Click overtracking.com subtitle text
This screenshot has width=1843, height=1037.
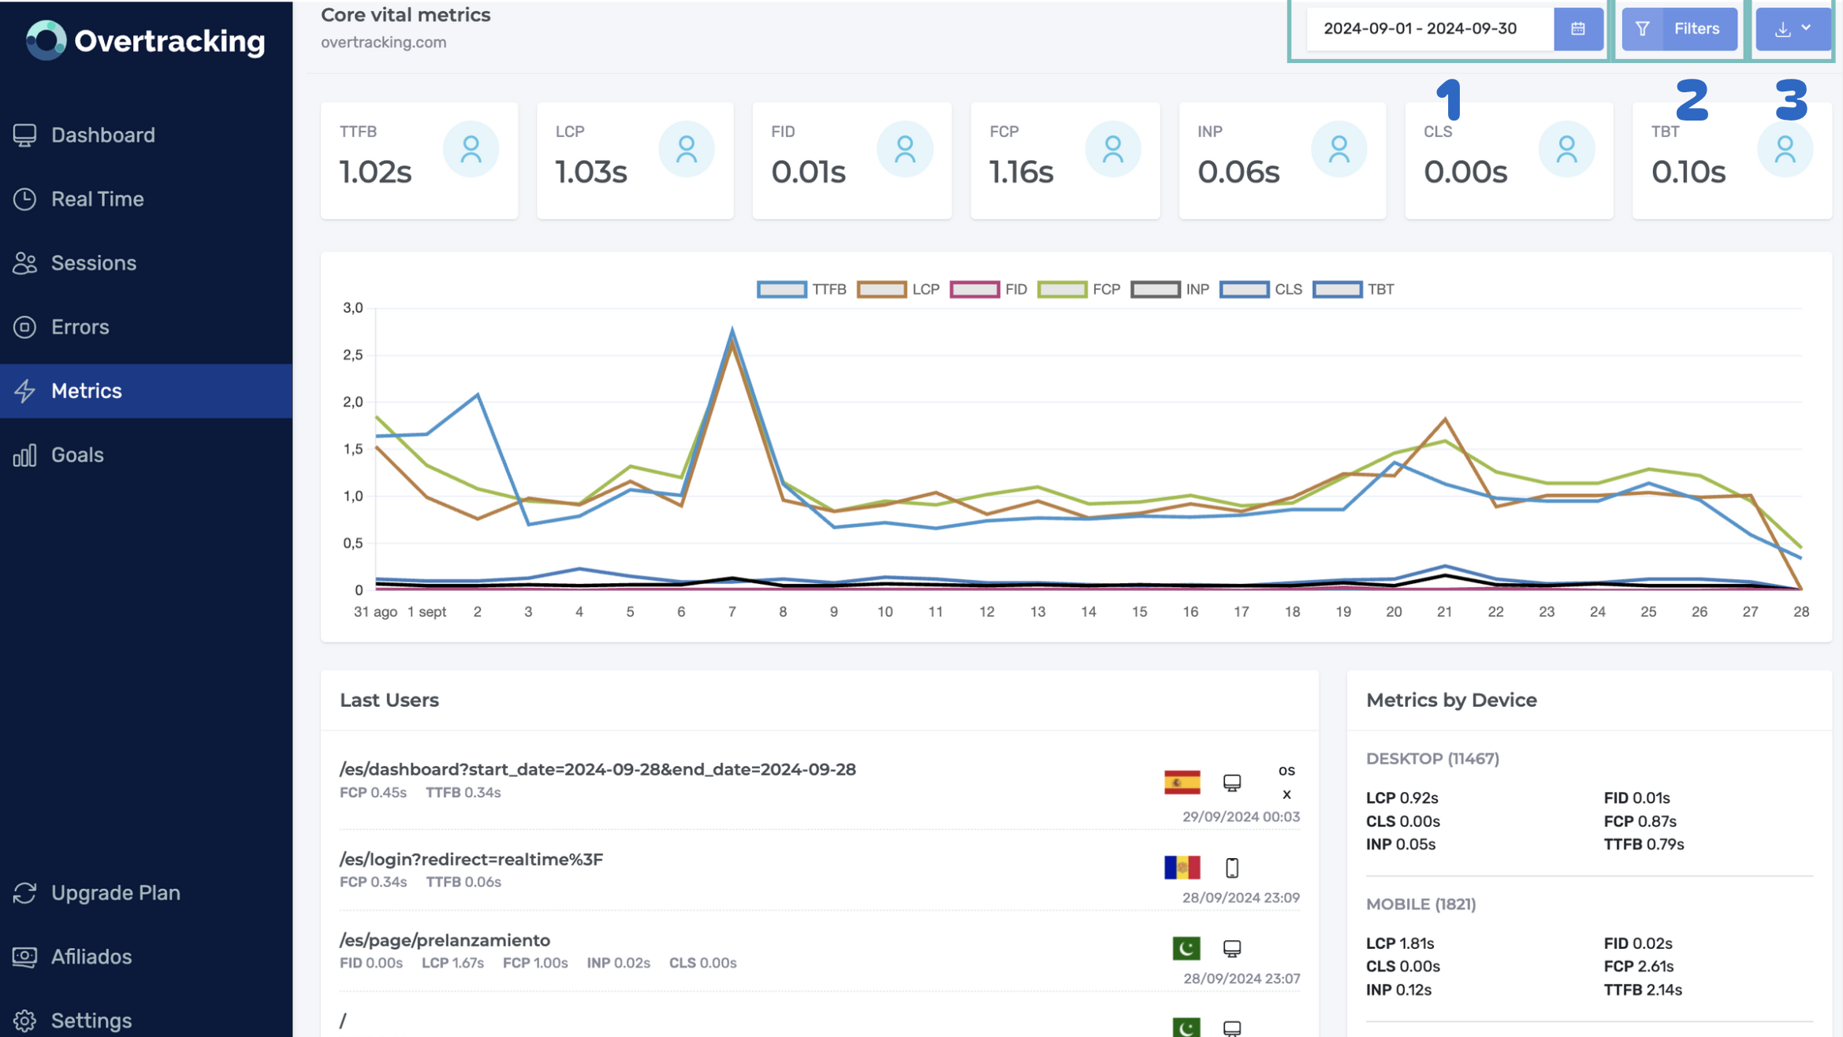[x=383, y=43]
